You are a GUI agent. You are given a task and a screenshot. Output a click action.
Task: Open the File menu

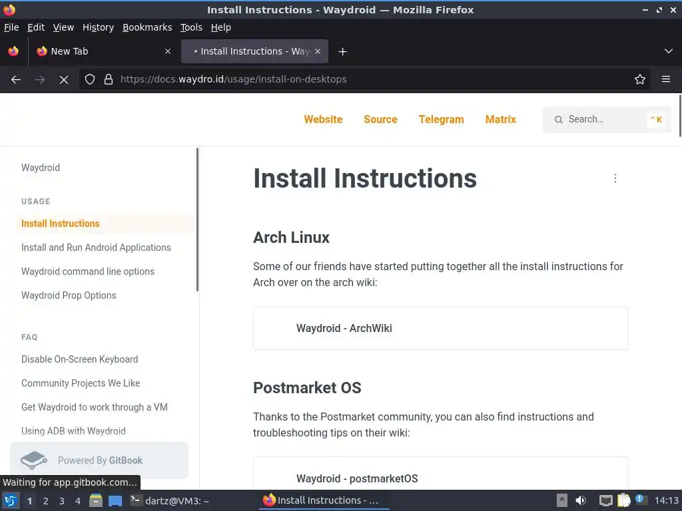point(11,27)
